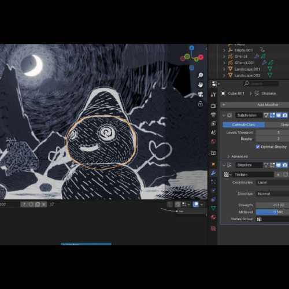Screen dimensions: 289x289
Task: Unlink the datablock with the X icon
Action: coord(44,205)
